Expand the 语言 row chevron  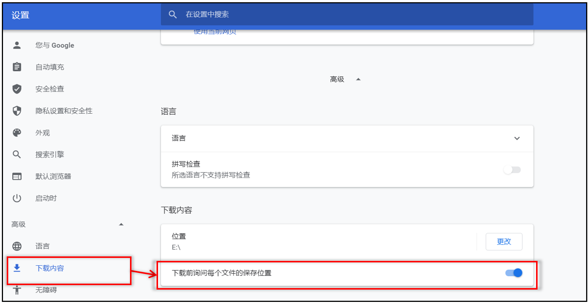pyautogui.click(x=517, y=138)
